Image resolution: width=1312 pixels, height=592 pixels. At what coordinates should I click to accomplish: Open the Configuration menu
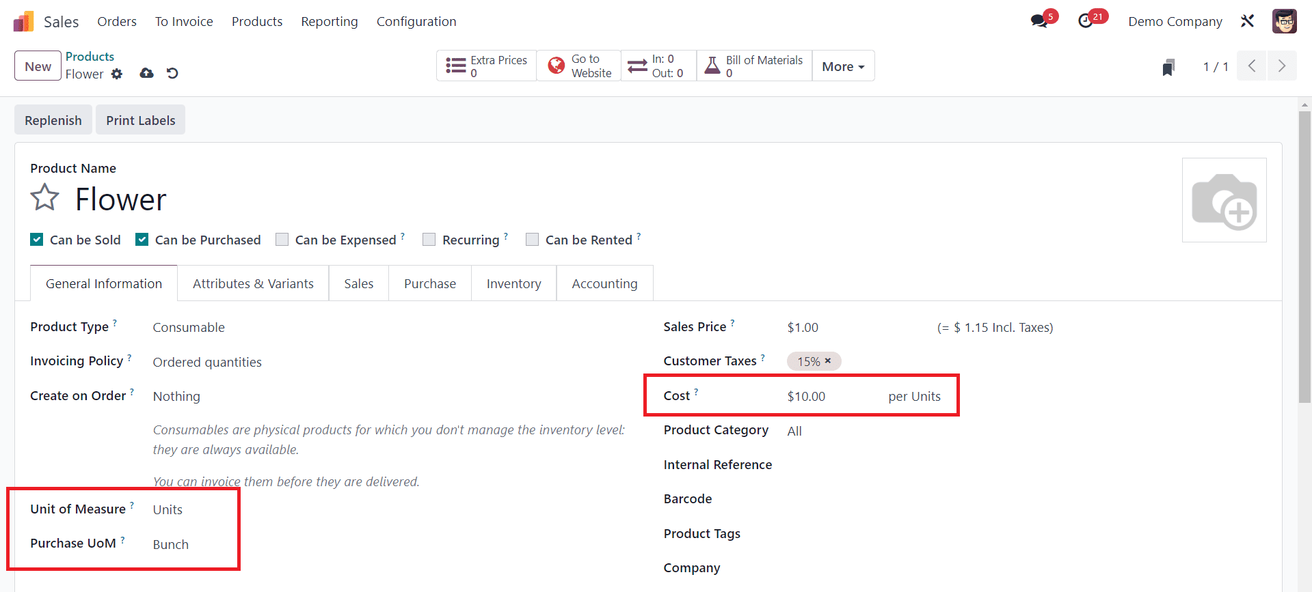416,21
